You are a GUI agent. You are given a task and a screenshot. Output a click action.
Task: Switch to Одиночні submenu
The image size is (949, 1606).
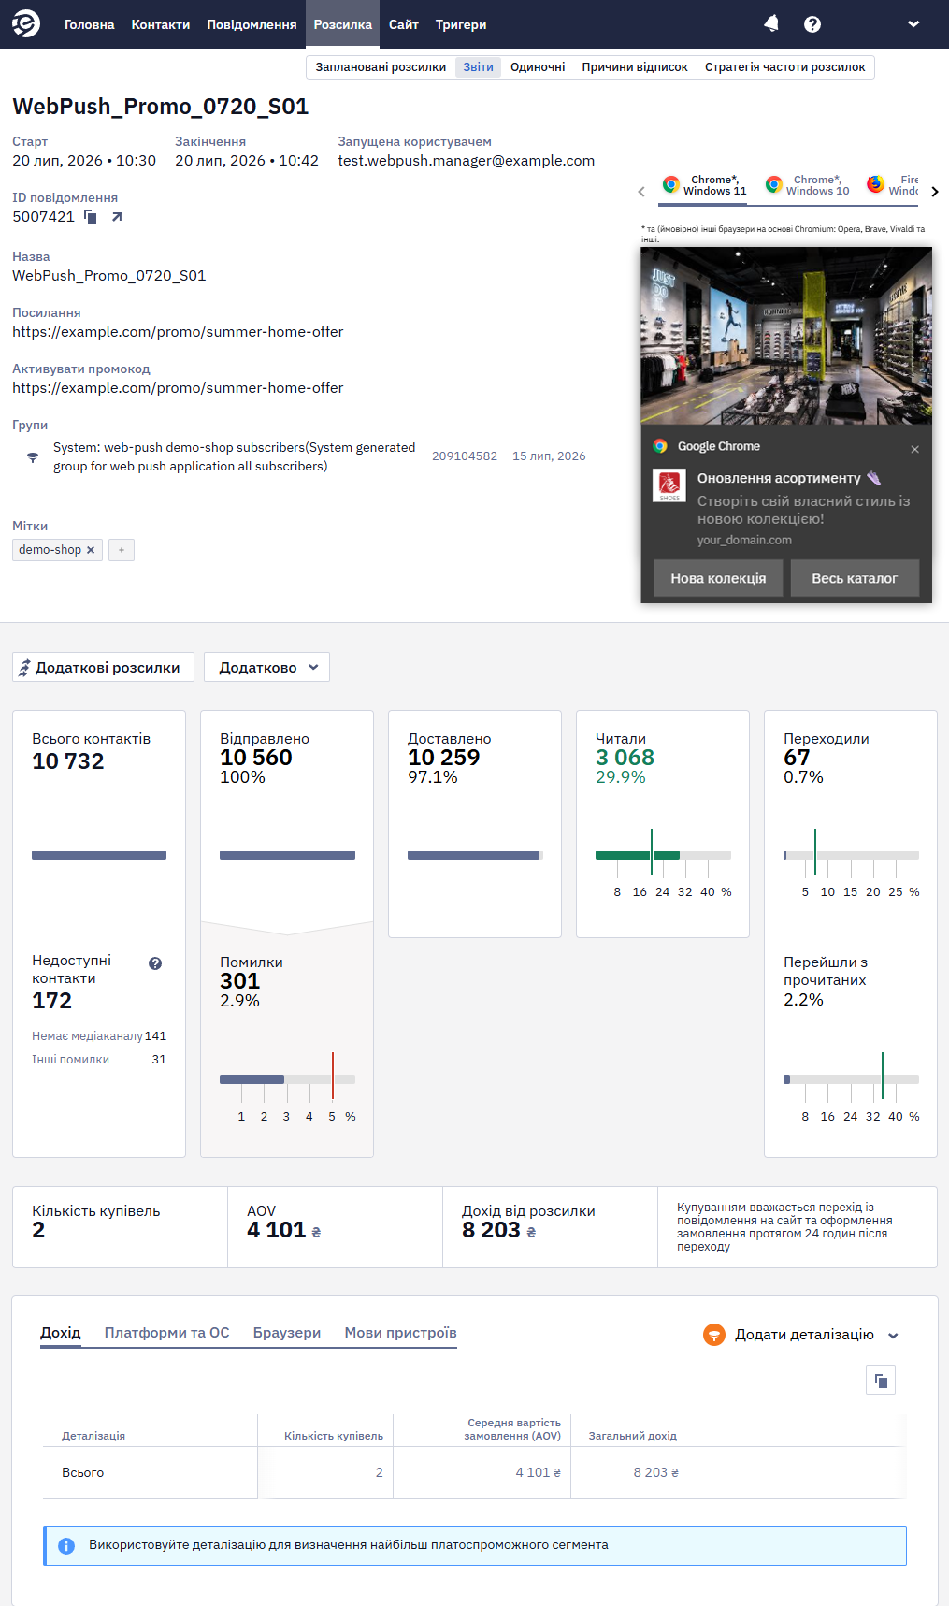pos(538,67)
